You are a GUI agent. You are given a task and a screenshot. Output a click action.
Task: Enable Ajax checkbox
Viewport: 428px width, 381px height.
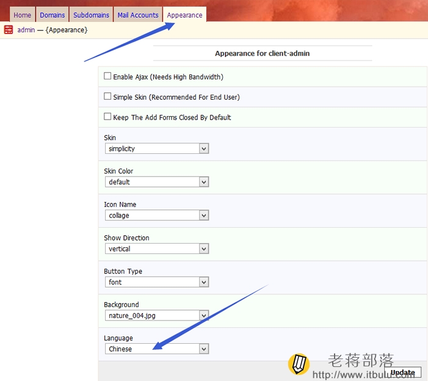[x=107, y=76]
